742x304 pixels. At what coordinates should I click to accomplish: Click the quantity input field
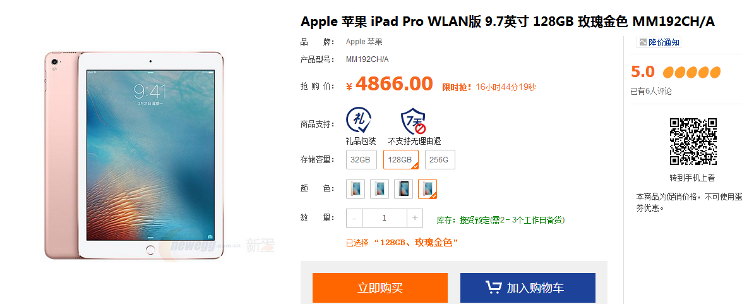[384, 218]
